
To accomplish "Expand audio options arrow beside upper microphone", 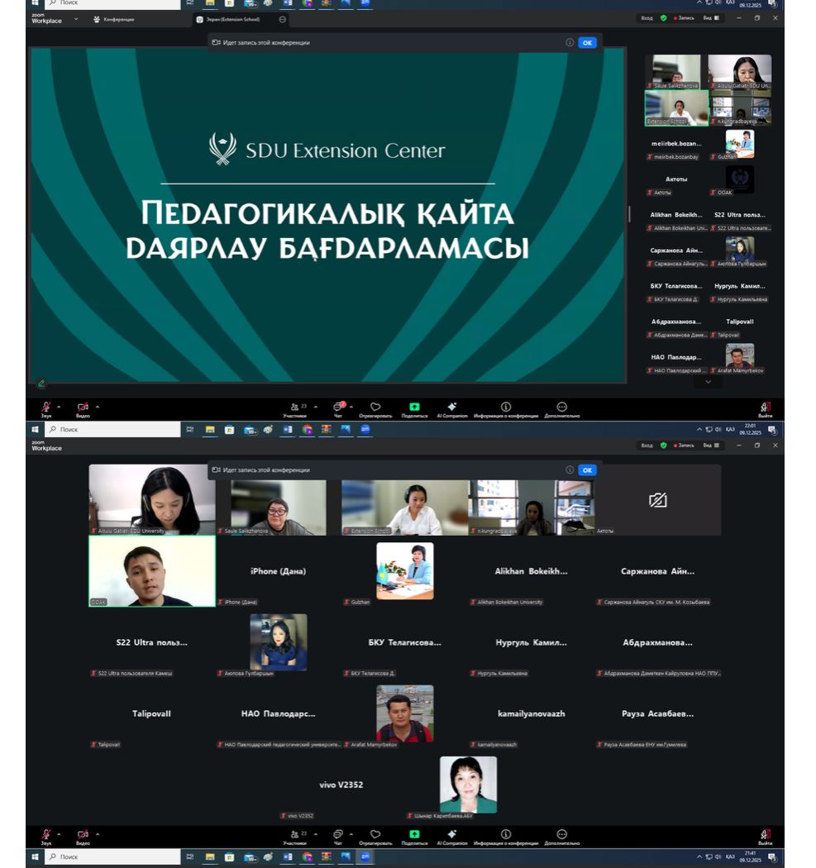I will tap(59, 407).
